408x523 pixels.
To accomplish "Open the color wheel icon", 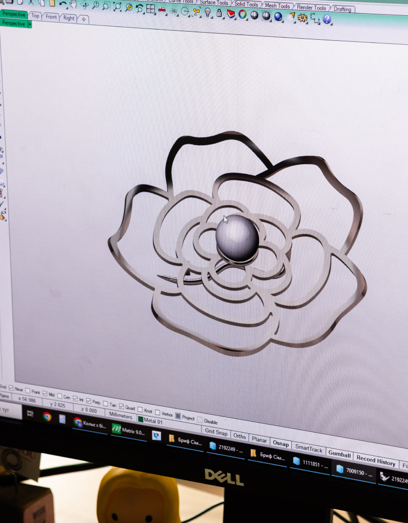I will 243,14.
